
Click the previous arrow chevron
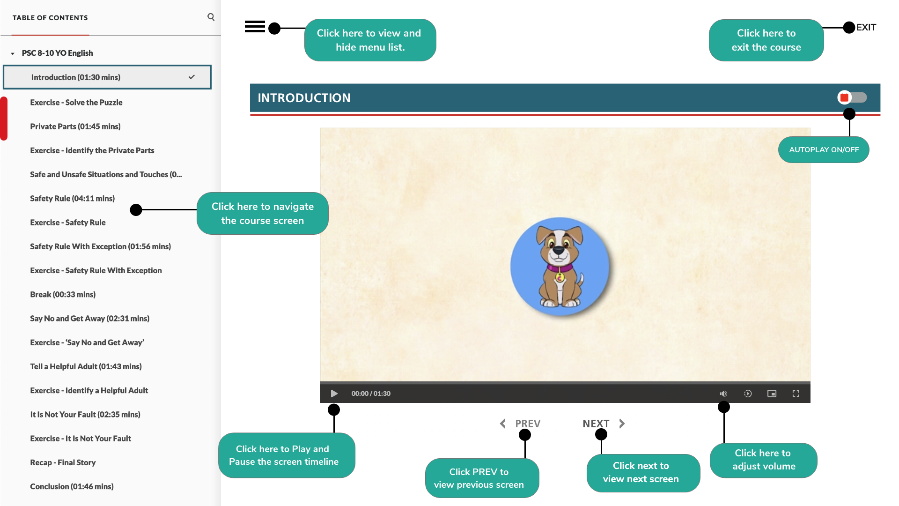[x=503, y=424]
